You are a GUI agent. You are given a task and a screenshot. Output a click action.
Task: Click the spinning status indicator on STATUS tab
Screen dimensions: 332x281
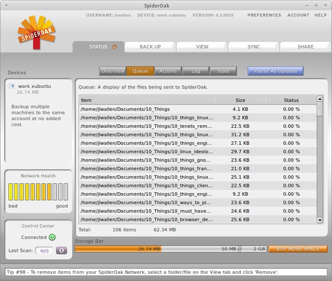115,47
